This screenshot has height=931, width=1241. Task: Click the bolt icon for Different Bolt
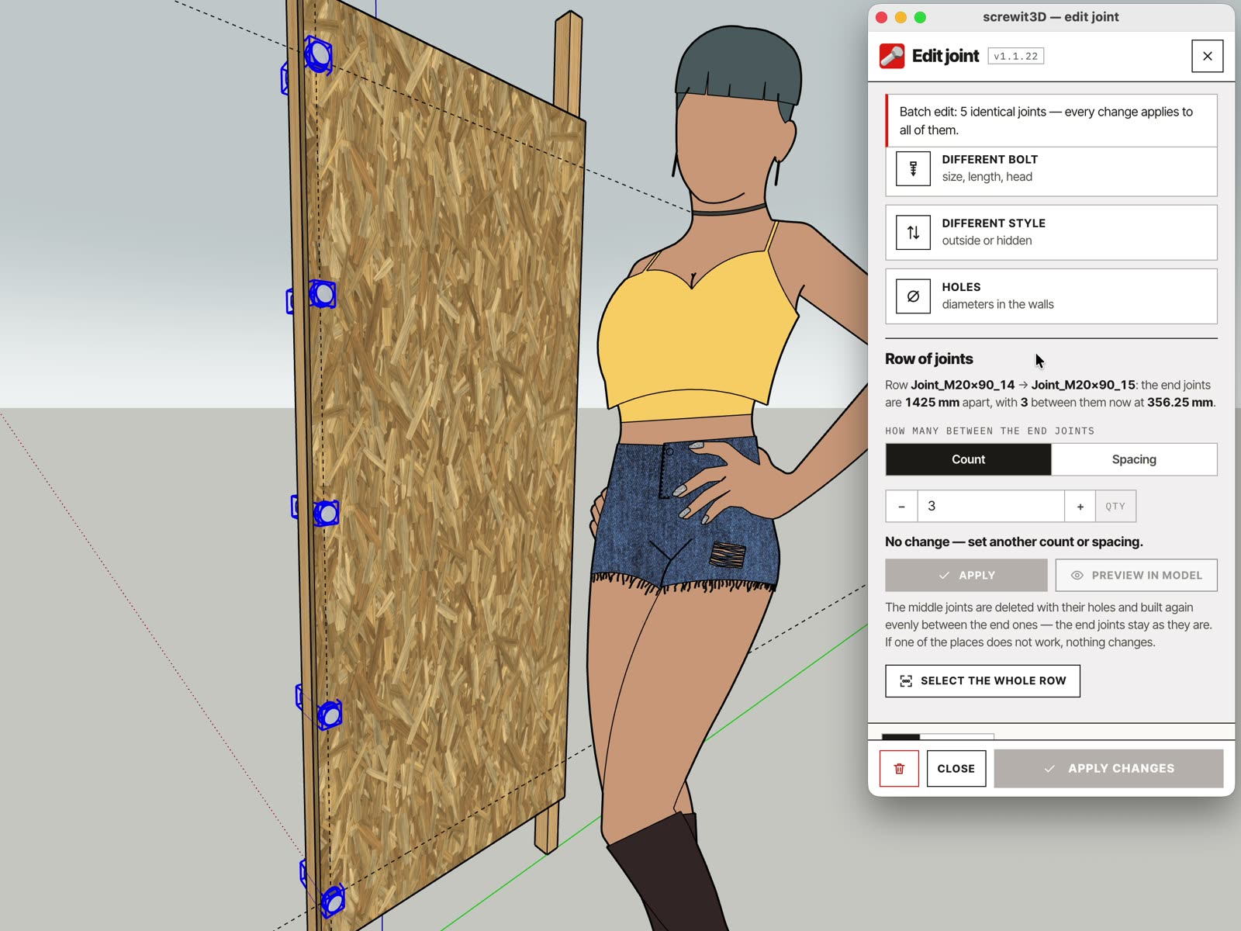(913, 168)
